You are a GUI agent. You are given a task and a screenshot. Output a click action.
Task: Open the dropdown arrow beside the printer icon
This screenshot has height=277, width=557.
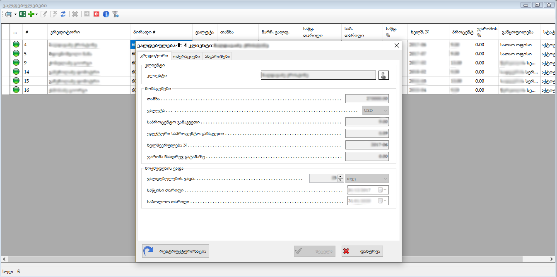[15, 14]
